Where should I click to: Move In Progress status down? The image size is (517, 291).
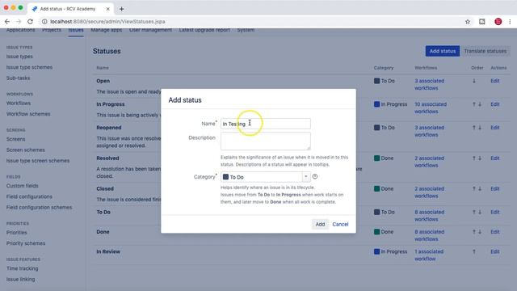[x=480, y=104]
